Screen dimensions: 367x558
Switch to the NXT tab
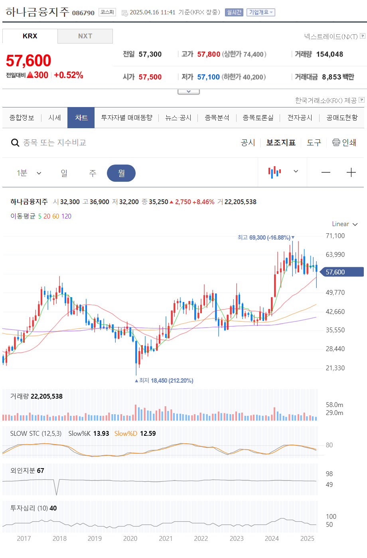click(x=85, y=36)
